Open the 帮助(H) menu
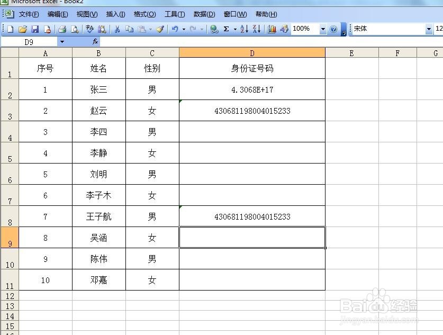This screenshot has width=443, height=335. tap(266, 14)
